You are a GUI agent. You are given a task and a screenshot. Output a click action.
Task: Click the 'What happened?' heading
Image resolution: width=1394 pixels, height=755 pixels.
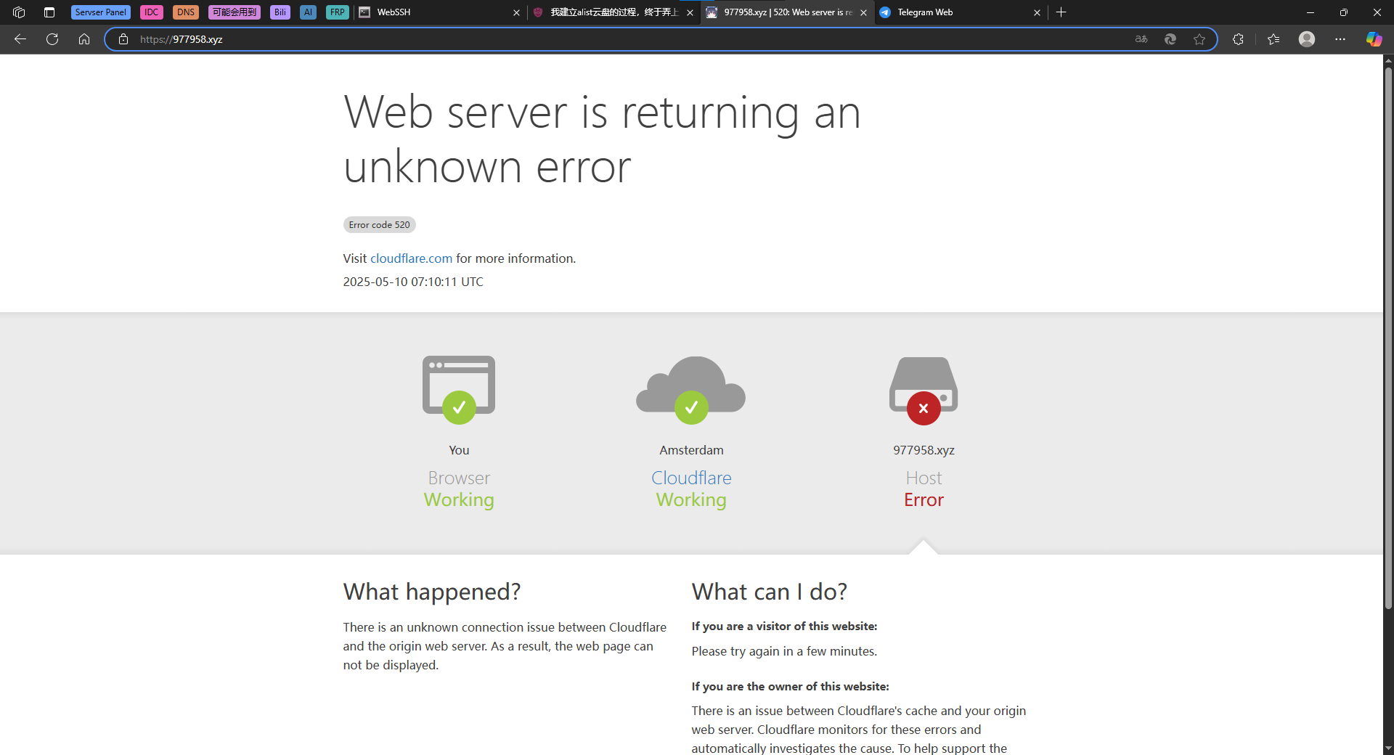tap(432, 592)
